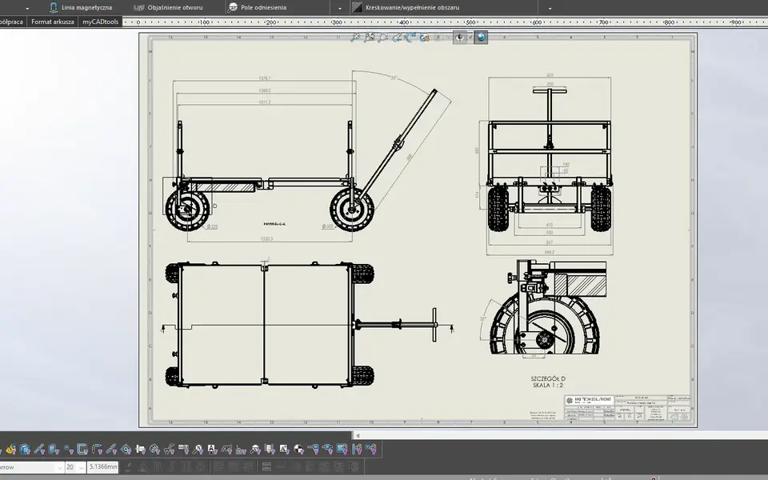Image resolution: width=768 pixels, height=480 pixels.
Task: Toggle the datum targets filter icon
Action: click(255, 449)
